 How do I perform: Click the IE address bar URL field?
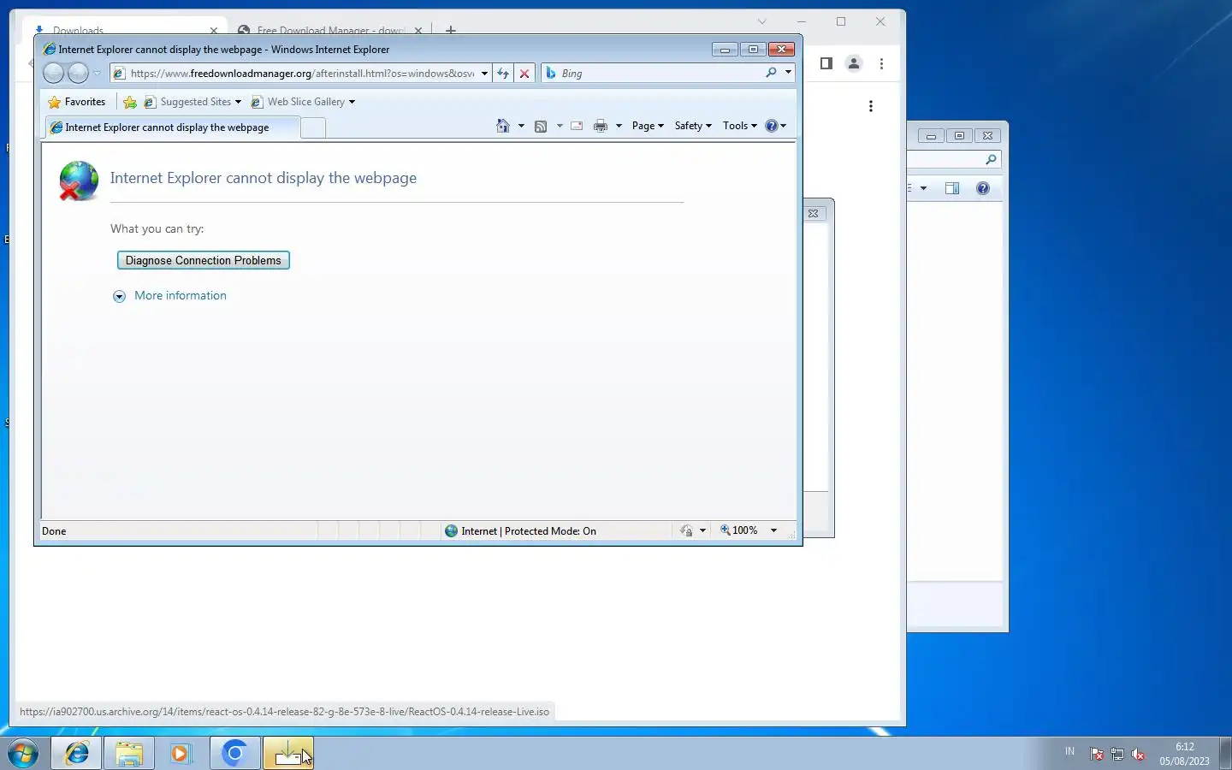(x=302, y=74)
